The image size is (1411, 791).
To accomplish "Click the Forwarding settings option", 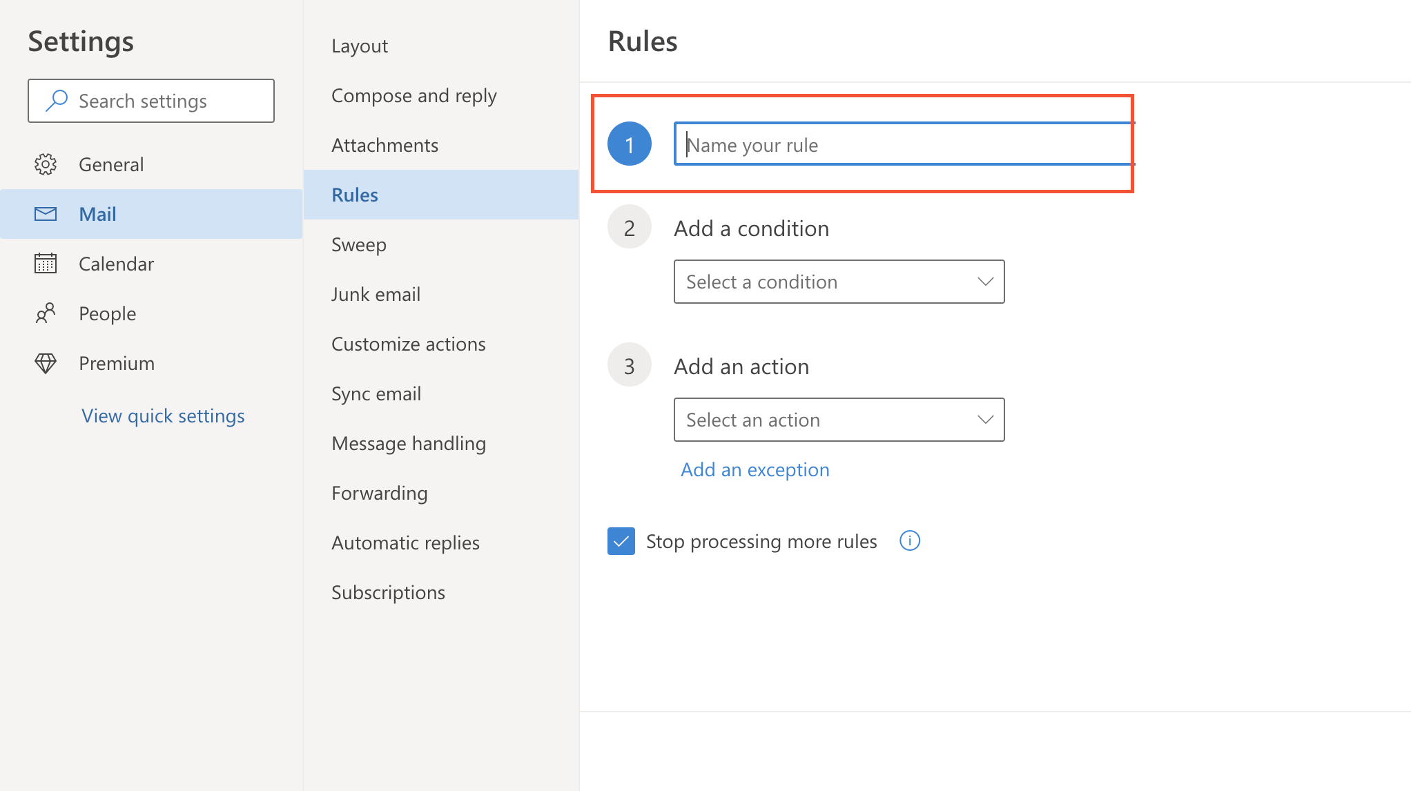I will (x=379, y=492).
